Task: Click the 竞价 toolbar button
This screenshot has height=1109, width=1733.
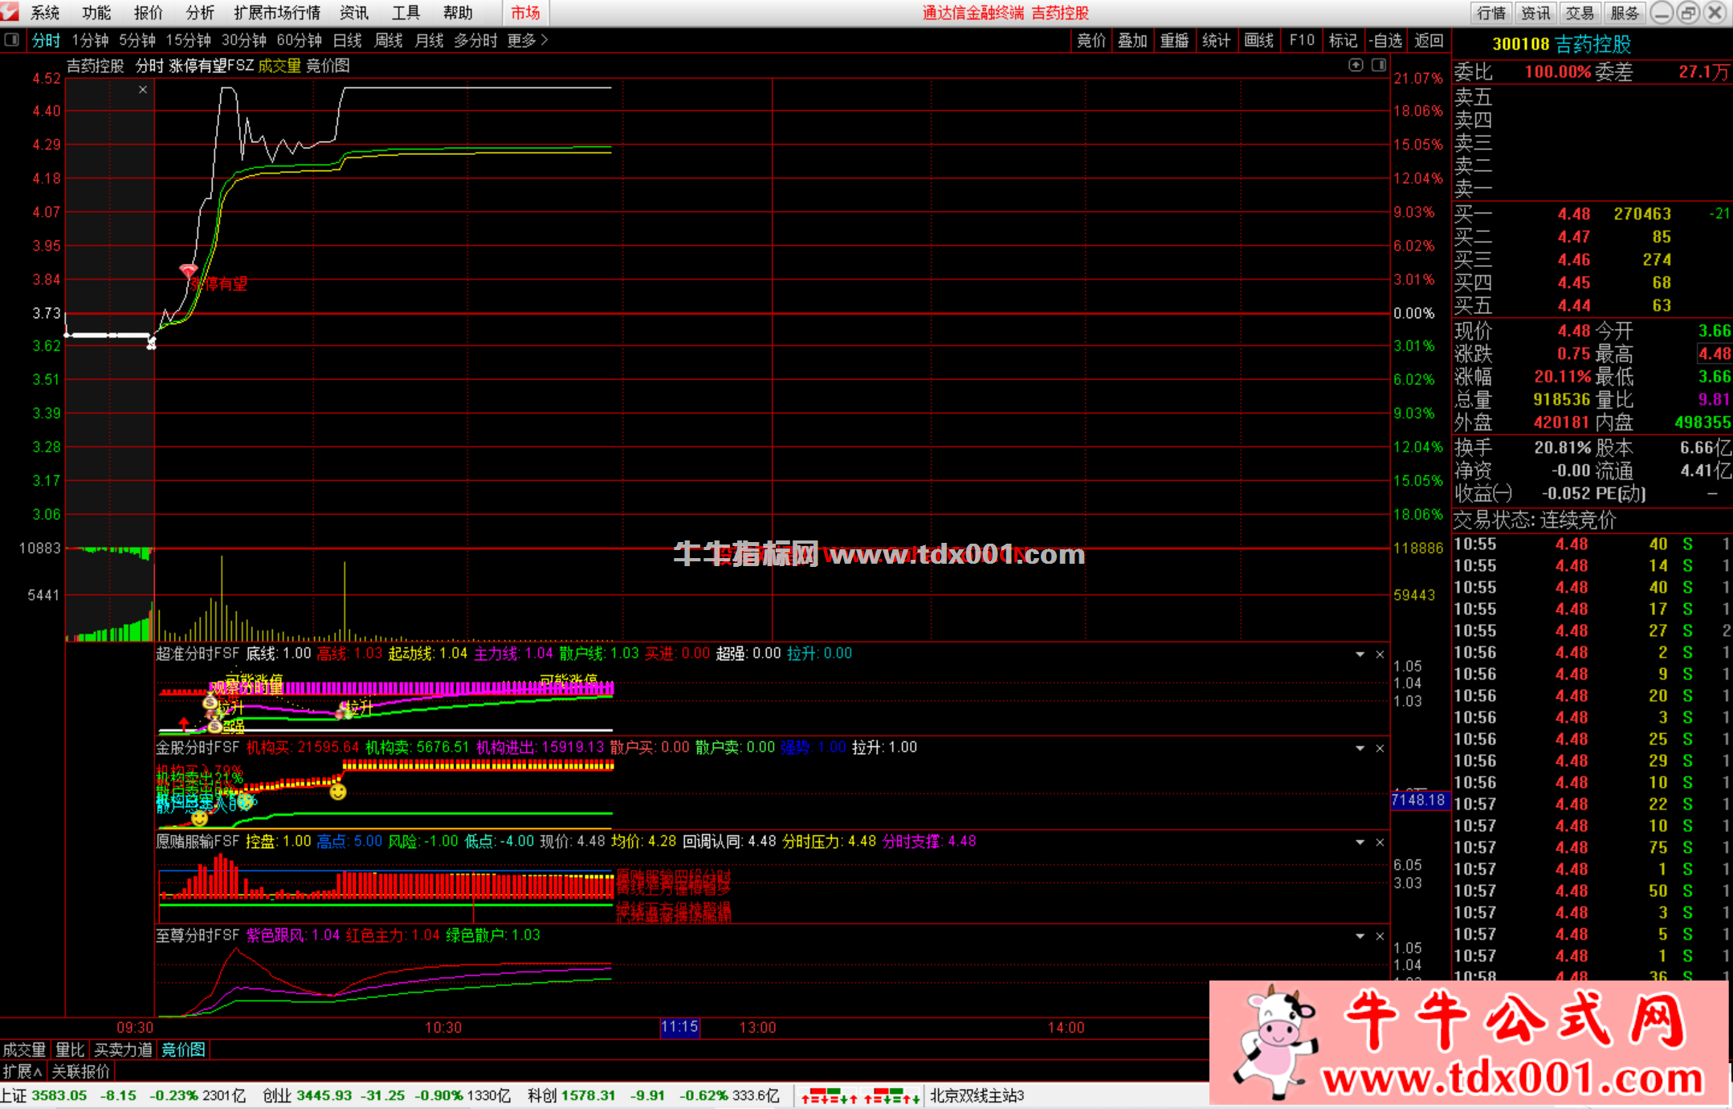Action: [x=1091, y=40]
